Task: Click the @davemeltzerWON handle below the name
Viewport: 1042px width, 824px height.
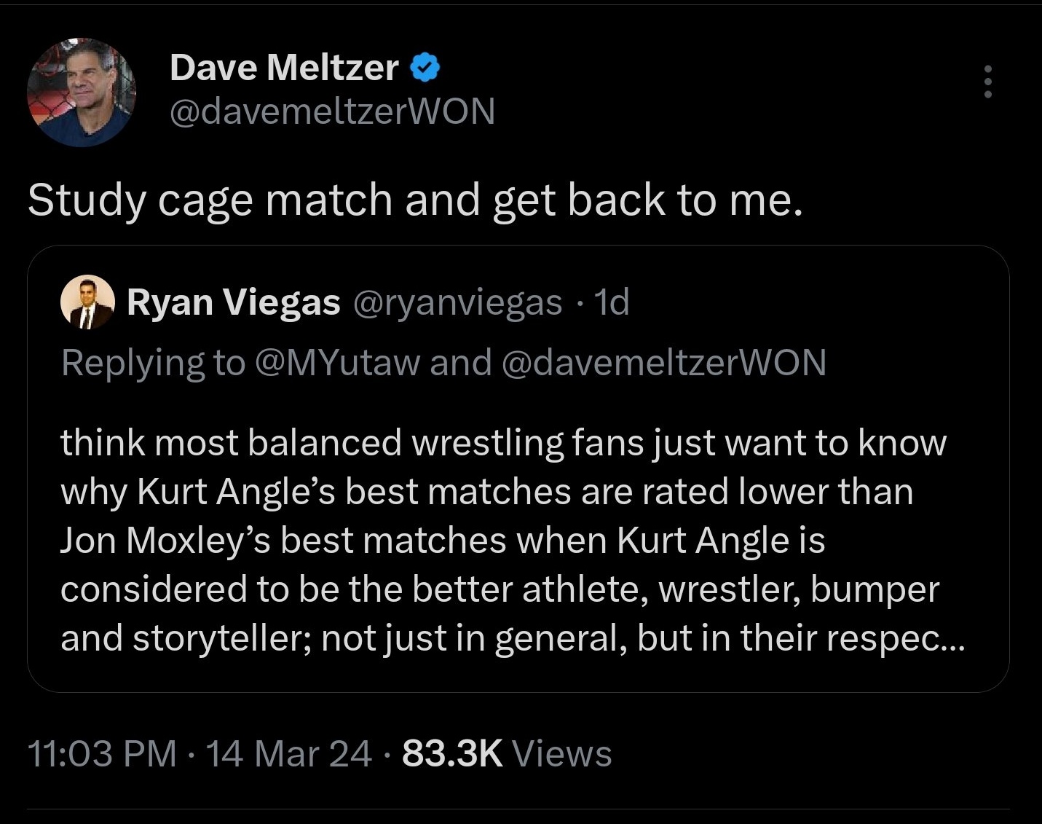Action: point(332,111)
